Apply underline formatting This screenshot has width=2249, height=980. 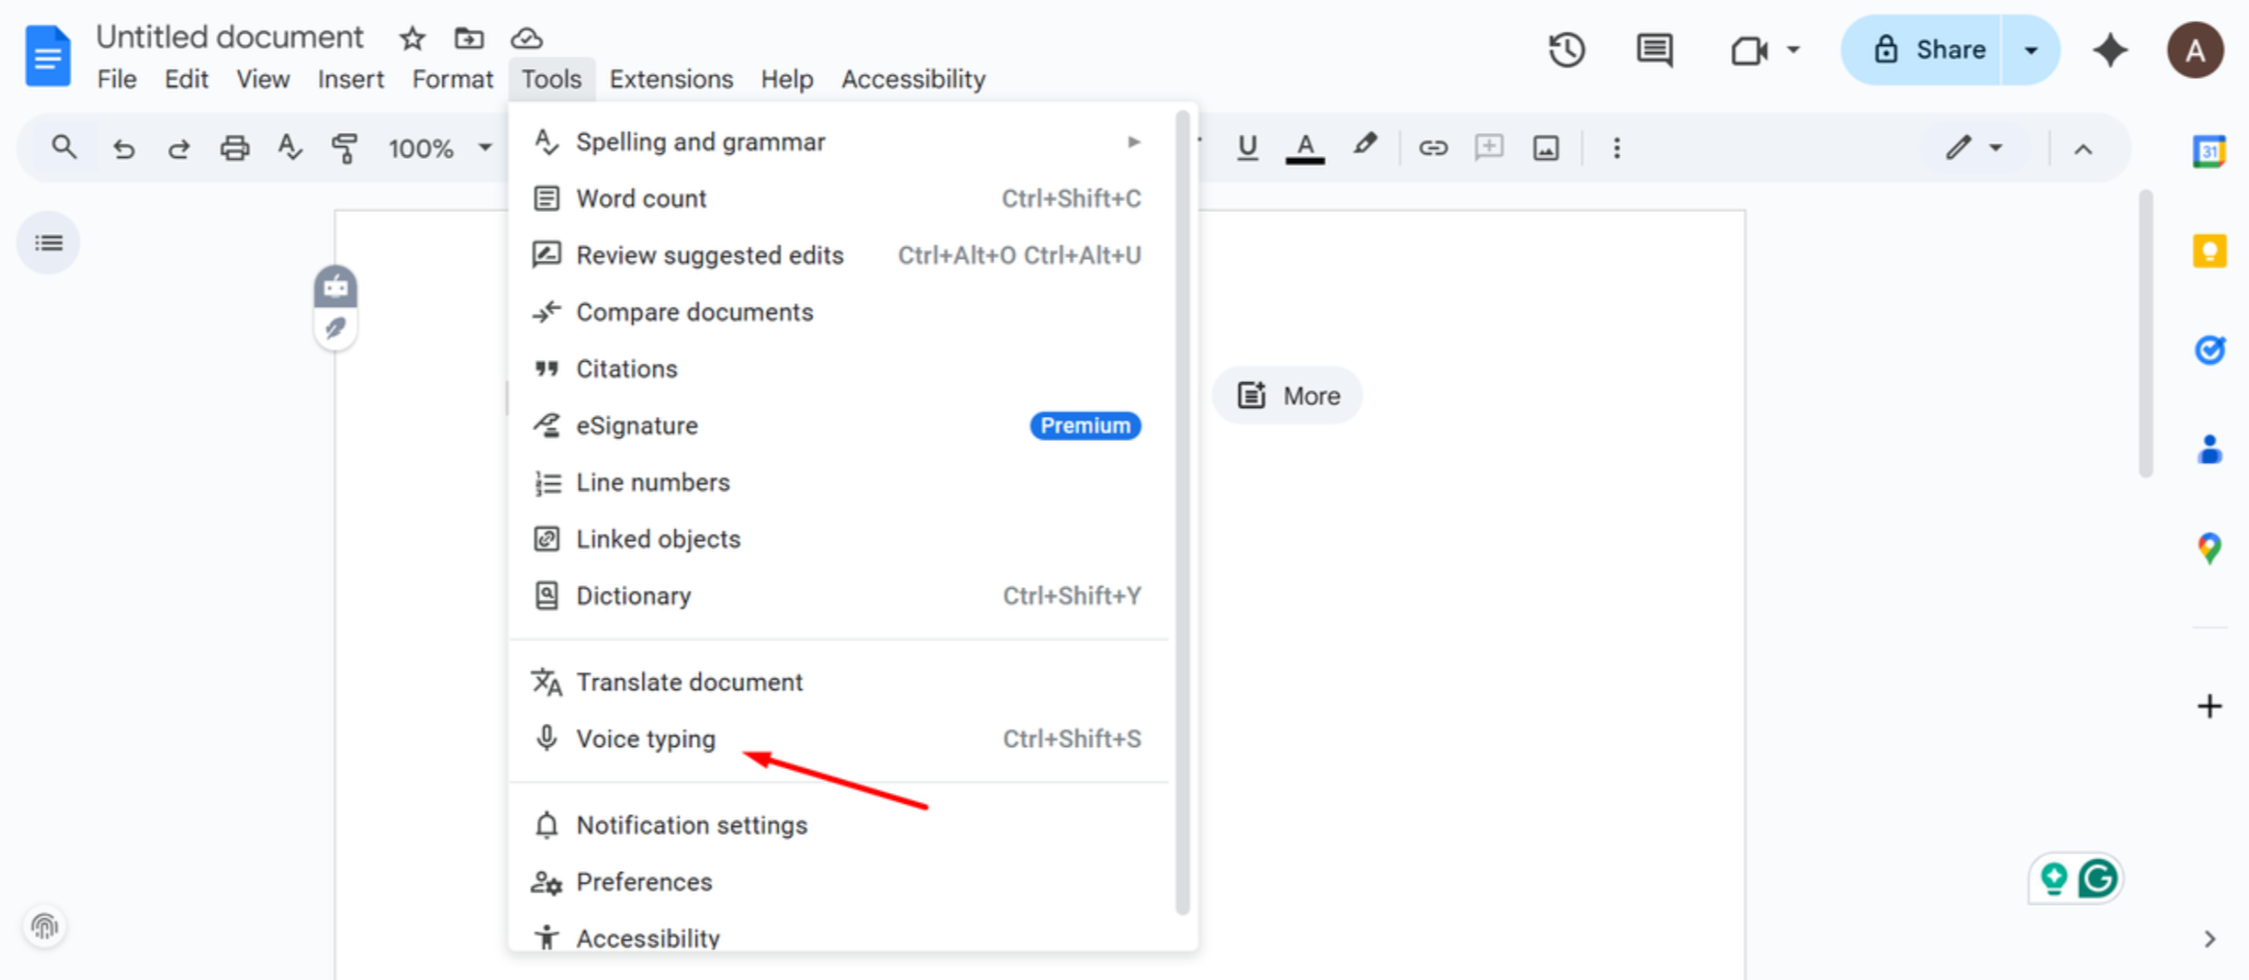[x=1247, y=147]
